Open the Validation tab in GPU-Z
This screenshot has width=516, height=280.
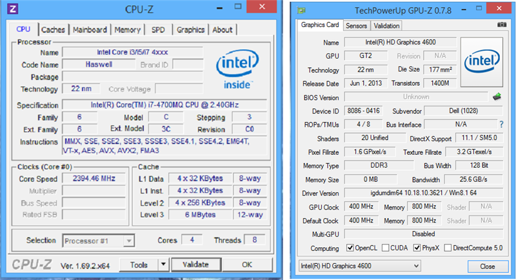pyautogui.click(x=386, y=26)
